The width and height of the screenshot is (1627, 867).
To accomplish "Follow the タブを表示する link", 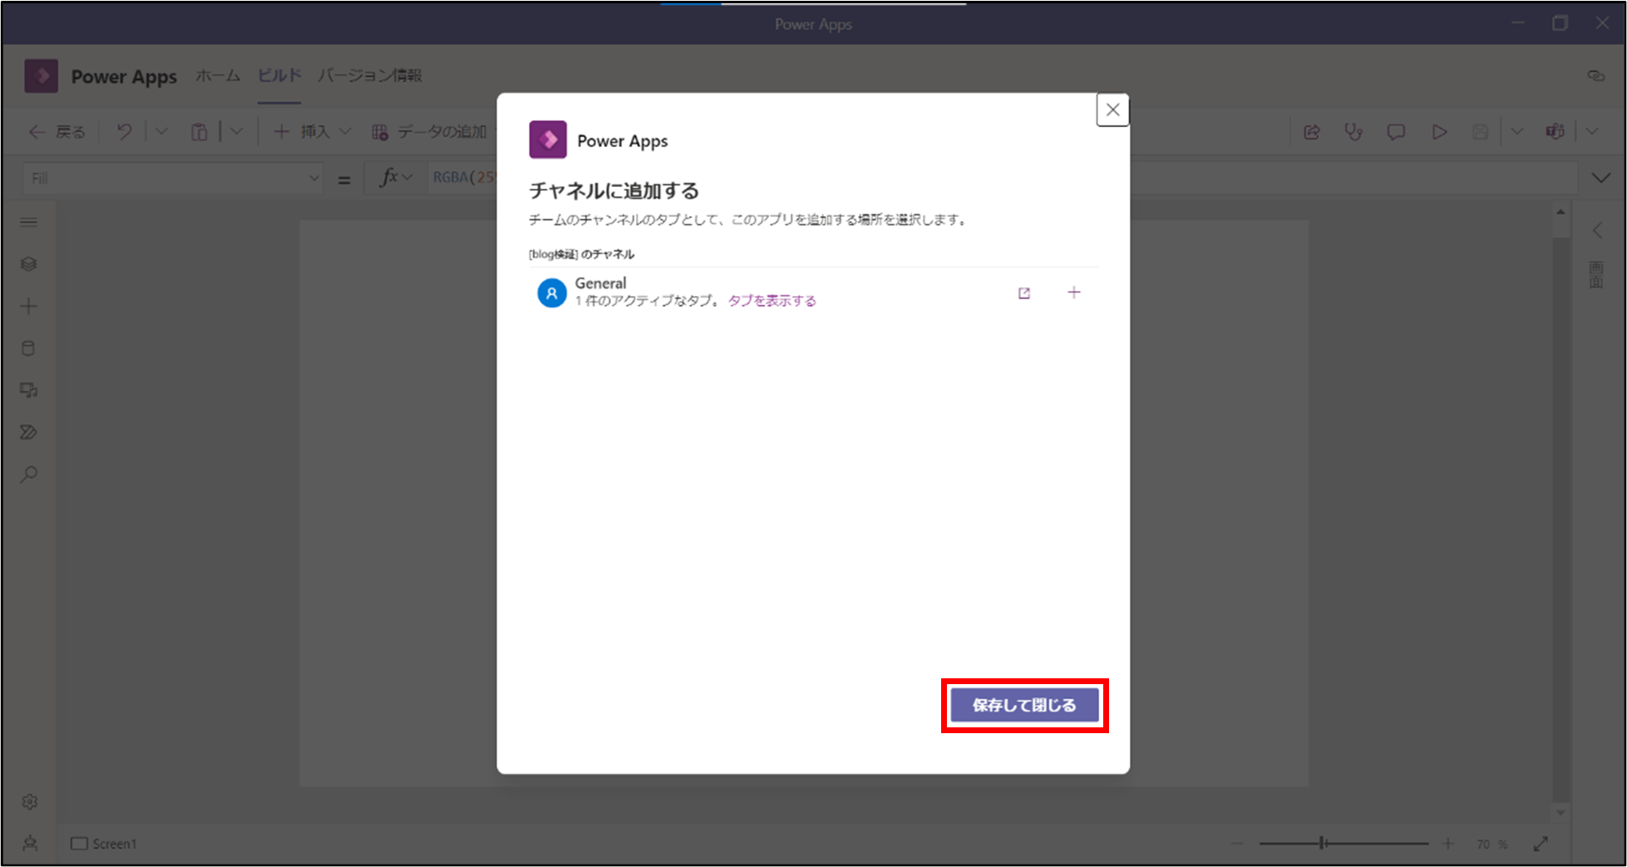I will click(x=772, y=301).
